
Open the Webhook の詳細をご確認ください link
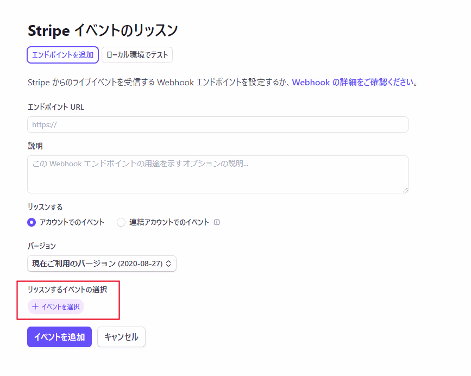(x=353, y=82)
